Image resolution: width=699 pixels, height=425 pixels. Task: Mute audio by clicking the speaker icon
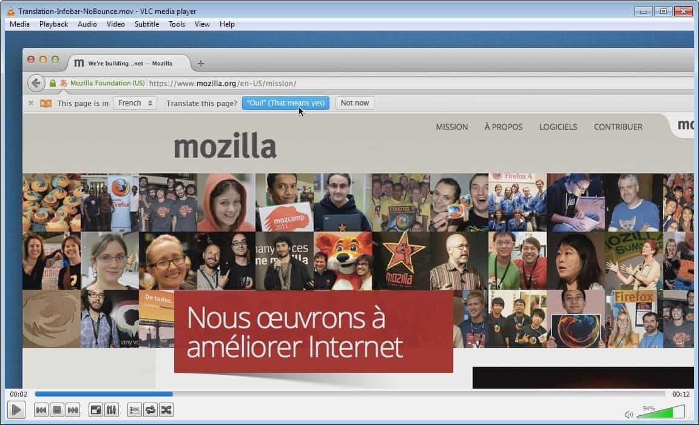627,413
